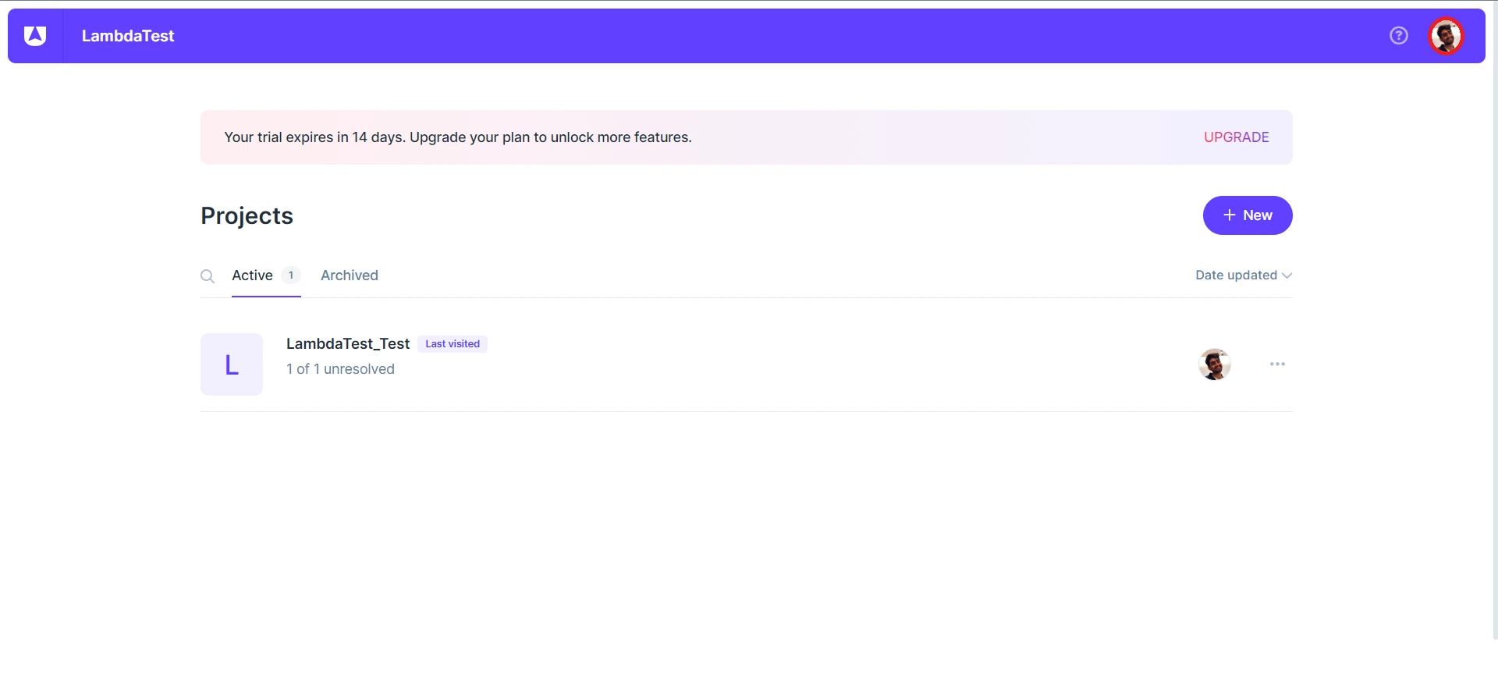
Task: Click the Active tab count badge
Action: point(291,275)
